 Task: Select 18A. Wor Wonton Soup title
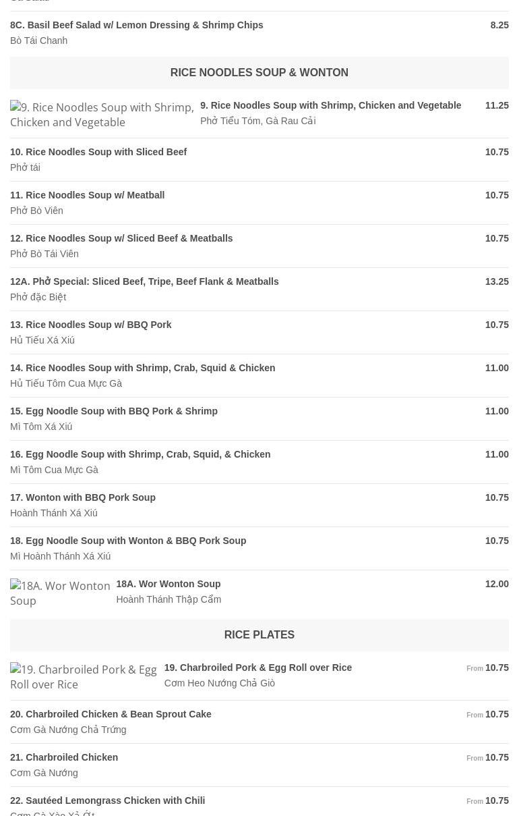click(168, 584)
